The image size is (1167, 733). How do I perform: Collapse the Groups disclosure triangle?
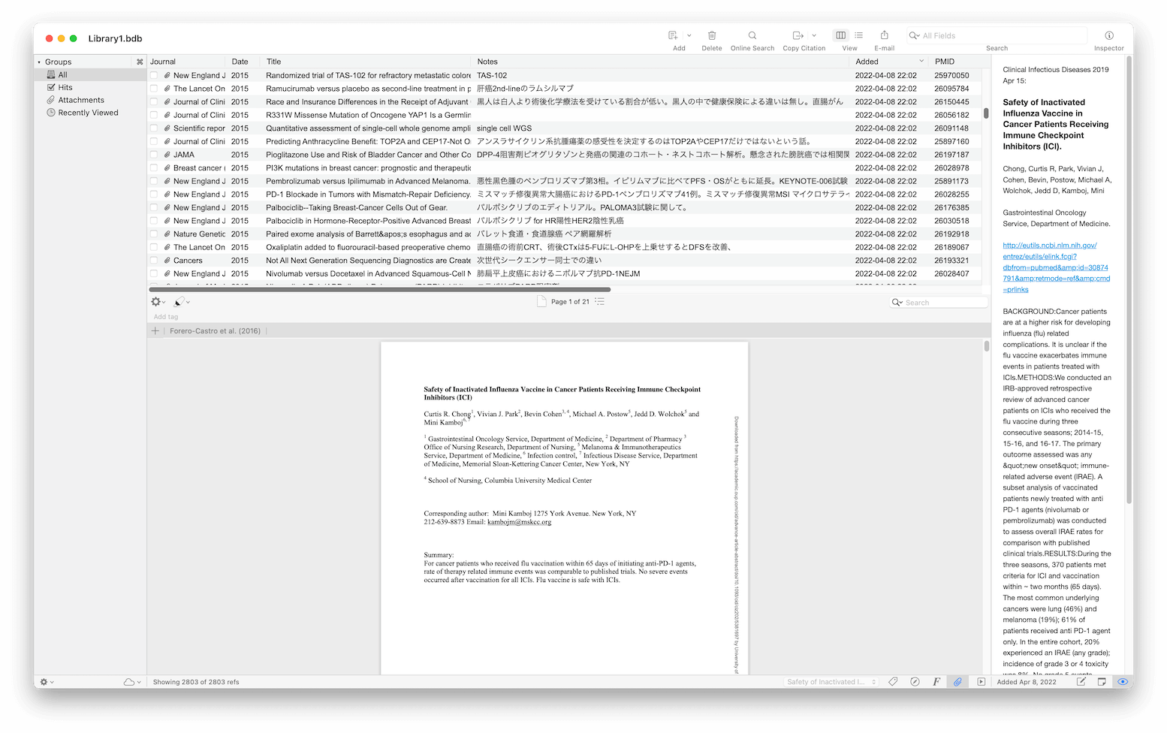coord(40,62)
